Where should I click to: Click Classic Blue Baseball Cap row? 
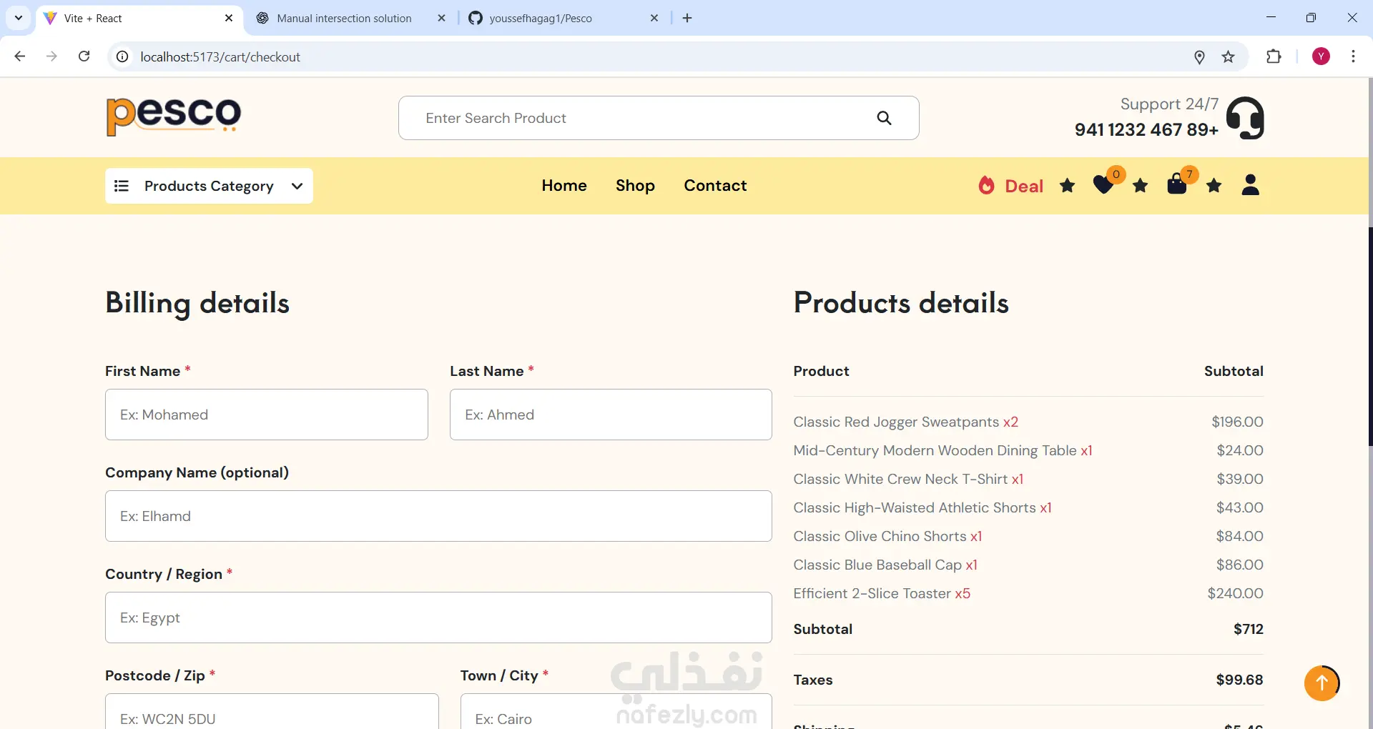point(1028,565)
